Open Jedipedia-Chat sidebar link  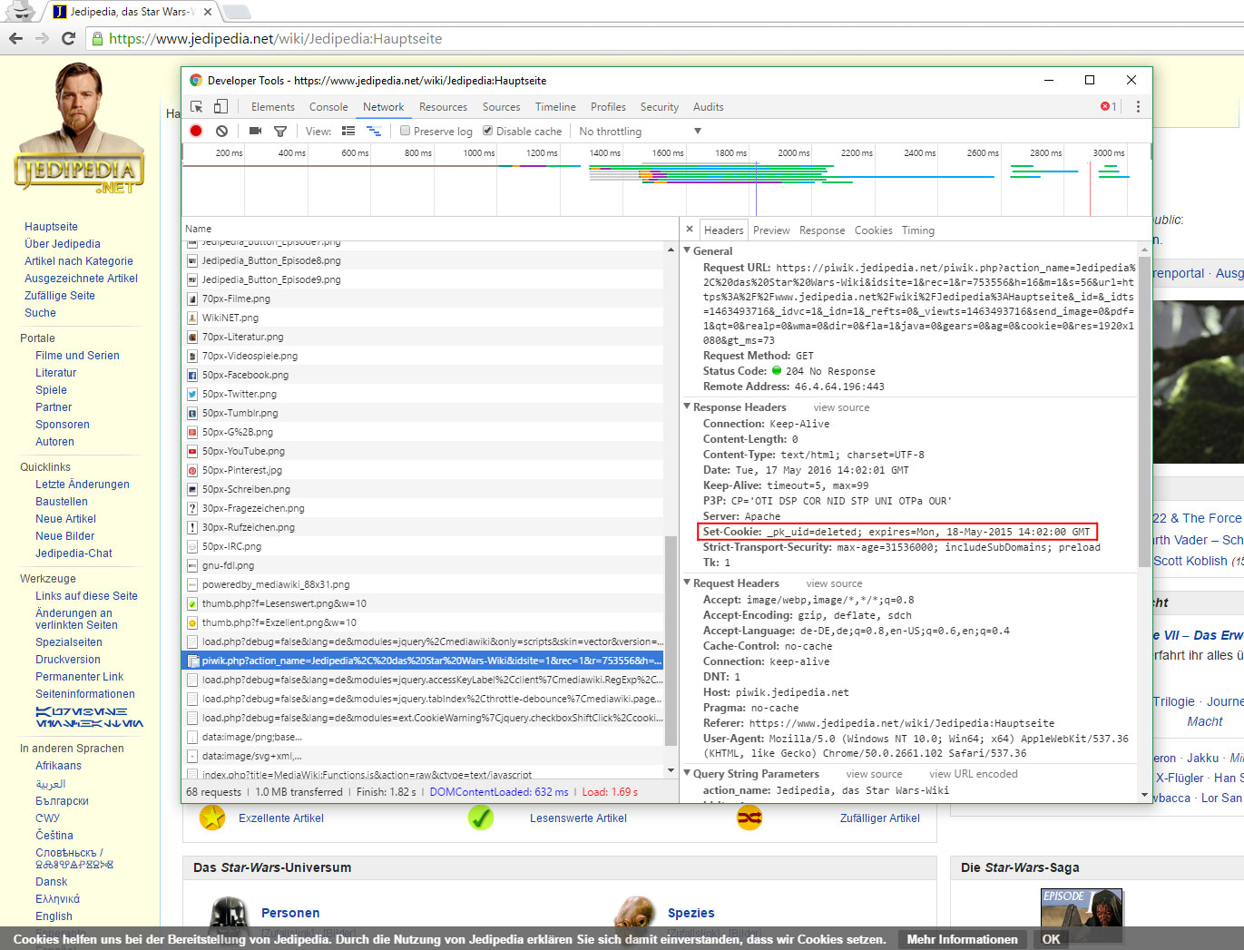tap(73, 553)
